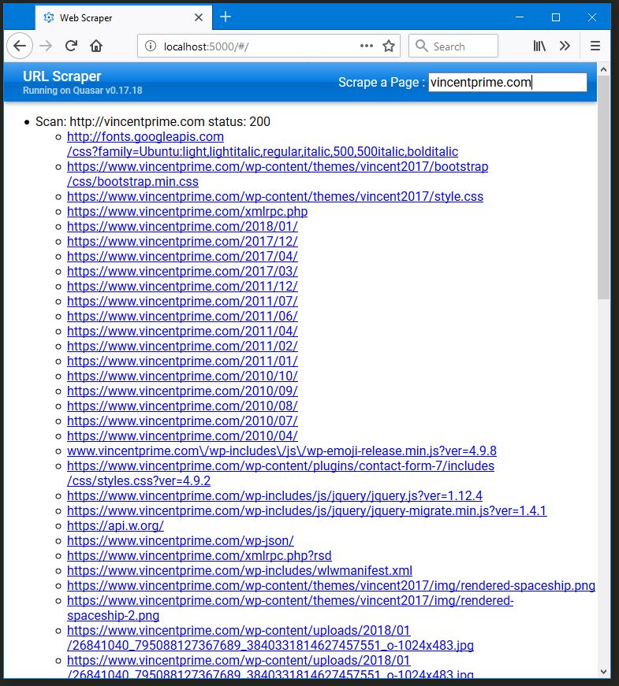Open the 2011/02/ archive link
This screenshot has height=686, width=619.
[x=182, y=346]
